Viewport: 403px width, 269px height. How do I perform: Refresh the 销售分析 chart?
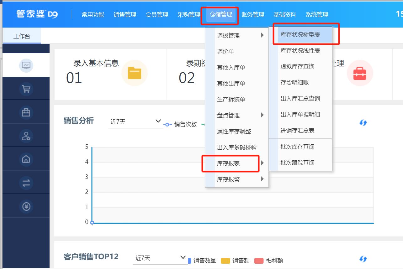pyautogui.click(x=363, y=123)
